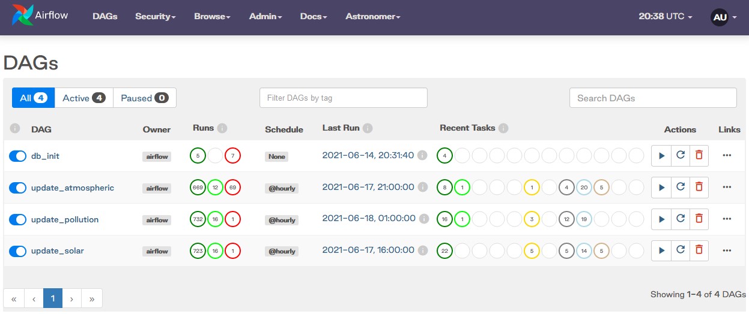Delete the update_pollution DAG
Viewport: 749px width, 314px height.
point(699,219)
